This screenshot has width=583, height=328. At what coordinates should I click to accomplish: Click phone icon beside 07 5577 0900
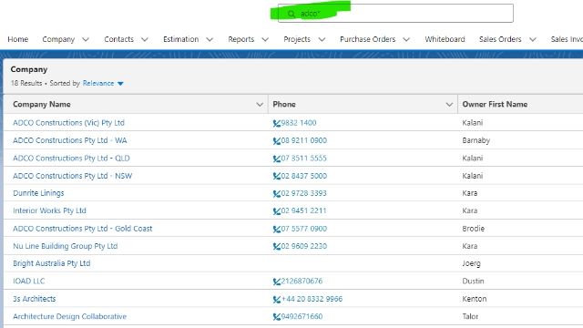click(x=277, y=229)
